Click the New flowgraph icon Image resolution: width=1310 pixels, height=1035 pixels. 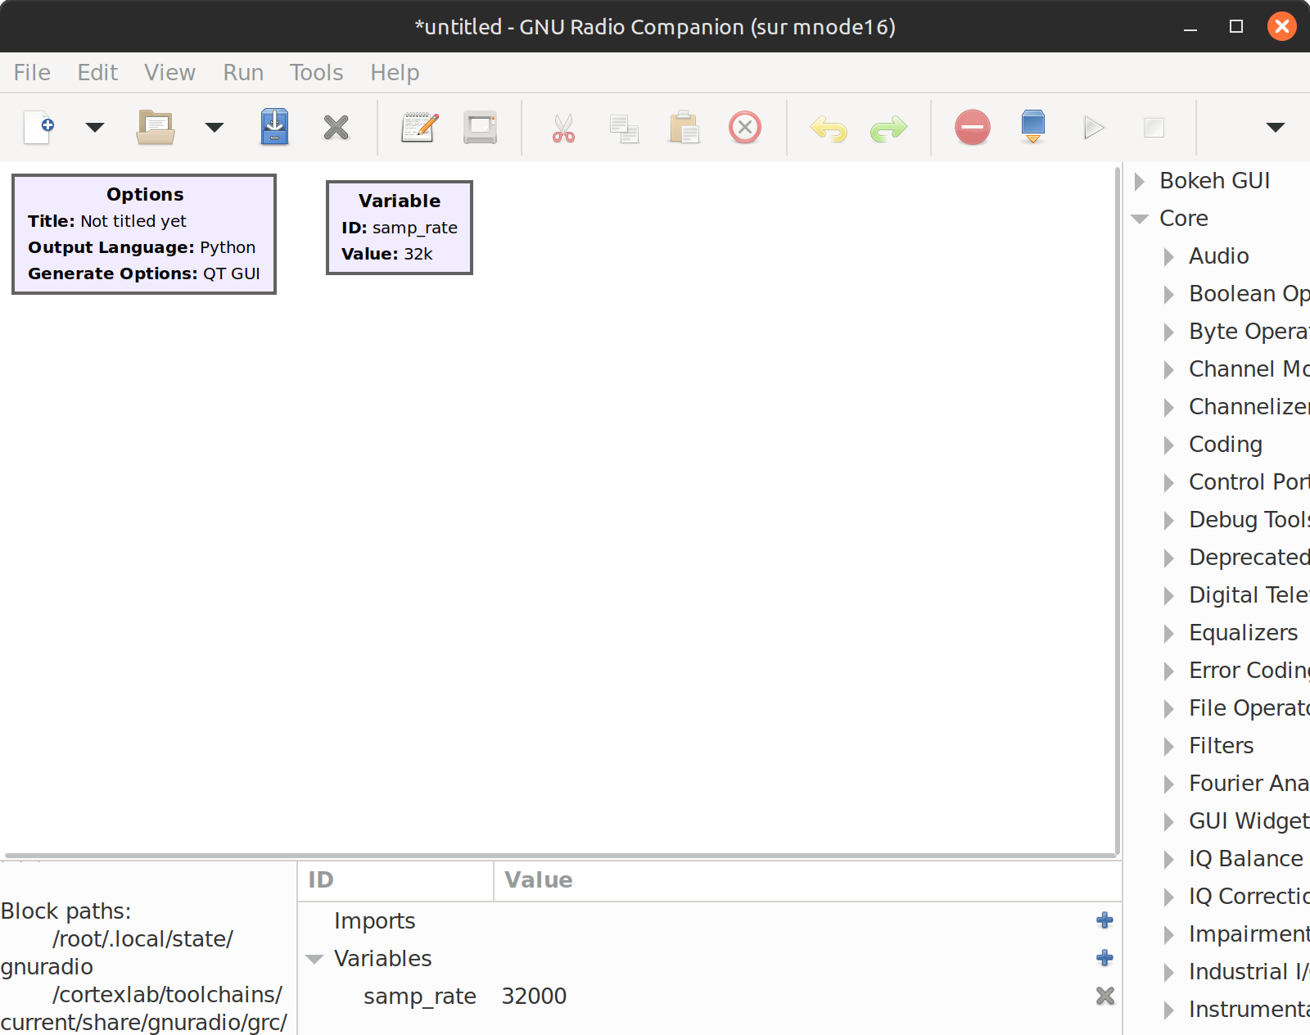[x=38, y=128]
